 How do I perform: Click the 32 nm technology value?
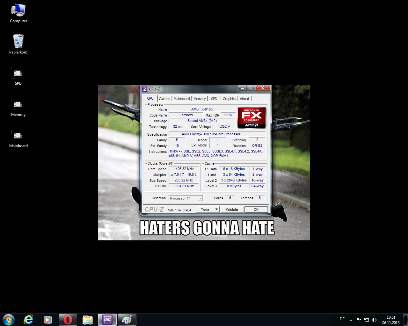178,126
